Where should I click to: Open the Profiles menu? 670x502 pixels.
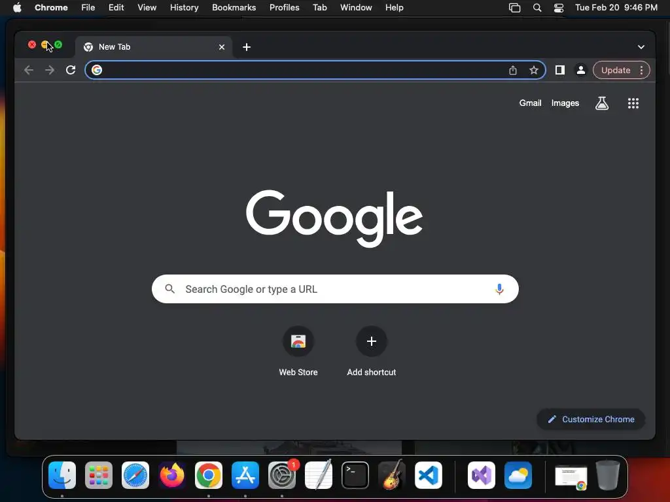click(x=284, y=8)
